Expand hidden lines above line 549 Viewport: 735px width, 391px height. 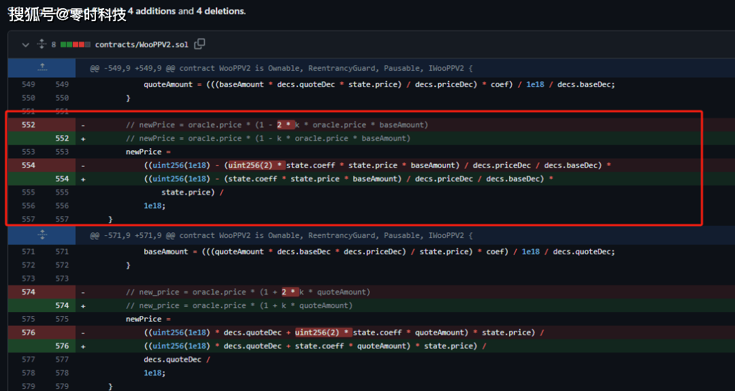click(42, 68)
